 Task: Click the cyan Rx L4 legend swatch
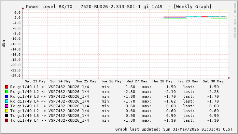click(x=7, y=101)
